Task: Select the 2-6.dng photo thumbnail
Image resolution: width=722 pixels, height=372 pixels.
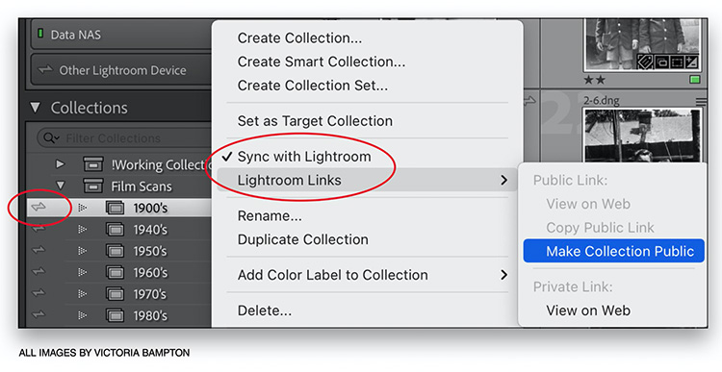Action: [642, 136]
